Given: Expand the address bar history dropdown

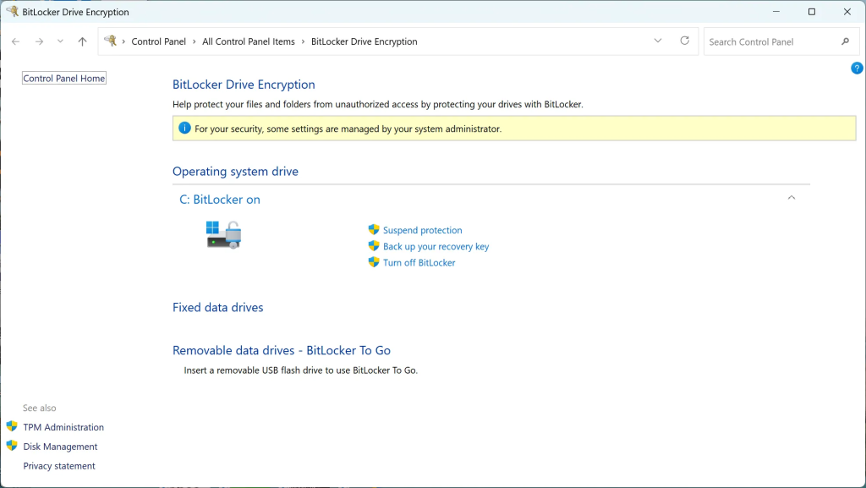Looking at the screenshot, I should pyautogui.click(x=658, y=41).
